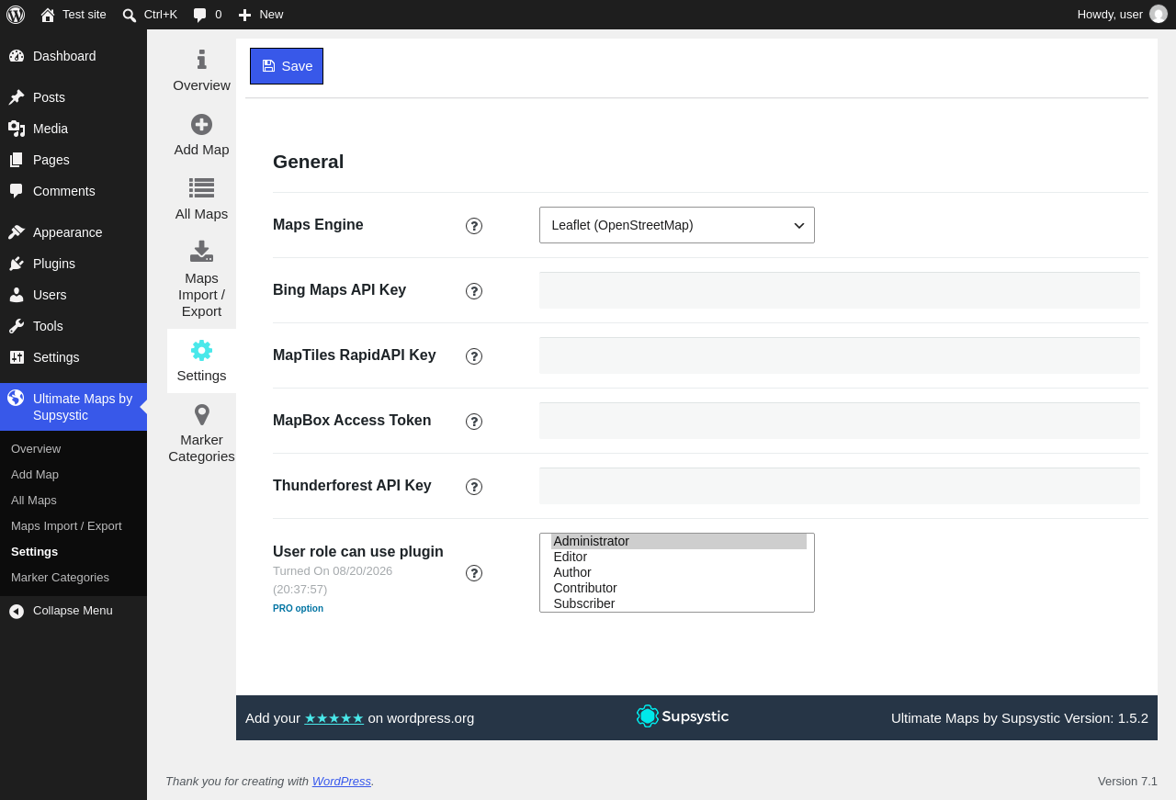1176x800 pixels.
Task: Click in the Bing Maps API Key field
Action: pos(840,290)
